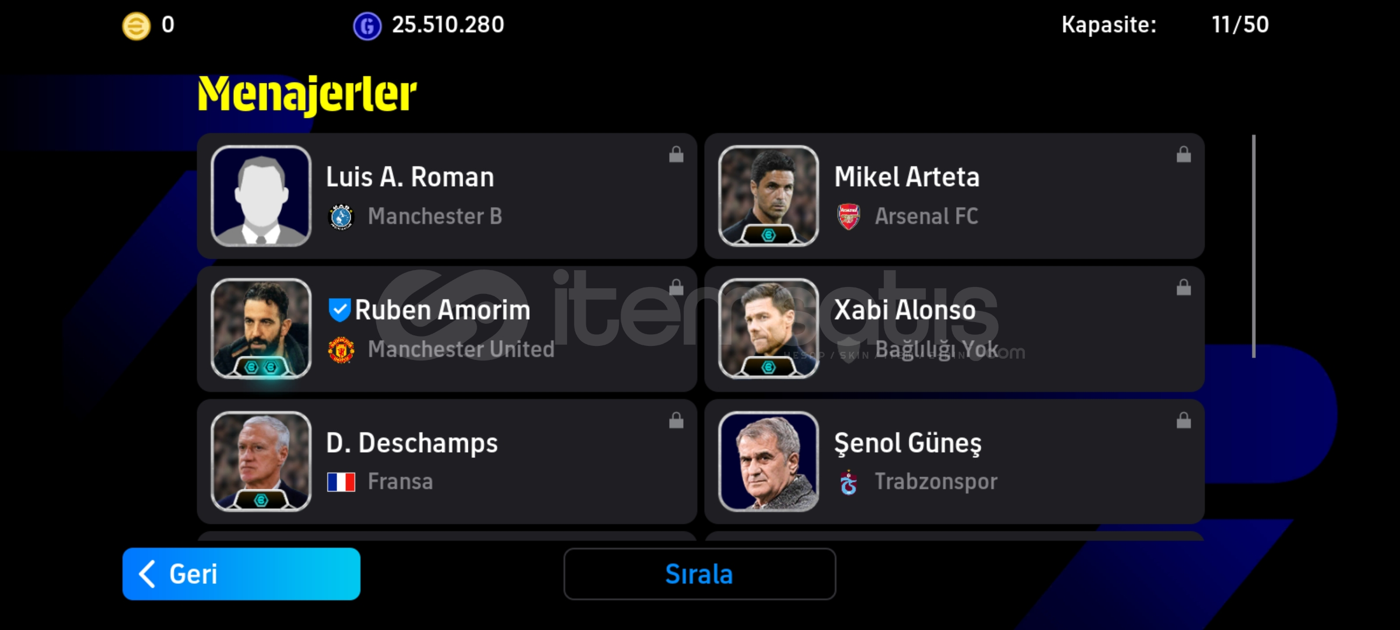Select Mikel Arteta's portrait thumbnail
Image resolution: width=1400 pixels, height=630 pixels.
pos(768,196)
